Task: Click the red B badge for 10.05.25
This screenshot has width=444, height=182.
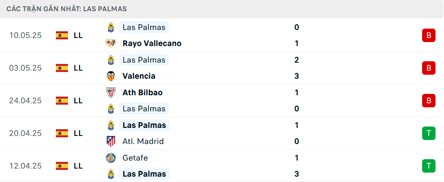Action: pos(428,35)
